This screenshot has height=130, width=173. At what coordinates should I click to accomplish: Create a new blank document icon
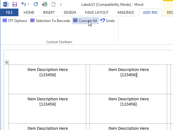(x=53, y=4)
